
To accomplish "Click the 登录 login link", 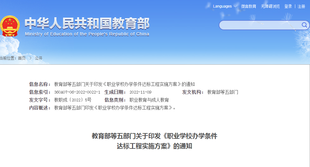I will 288,6.
